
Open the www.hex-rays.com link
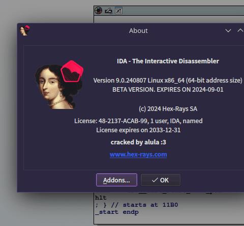tap(138, 155)
